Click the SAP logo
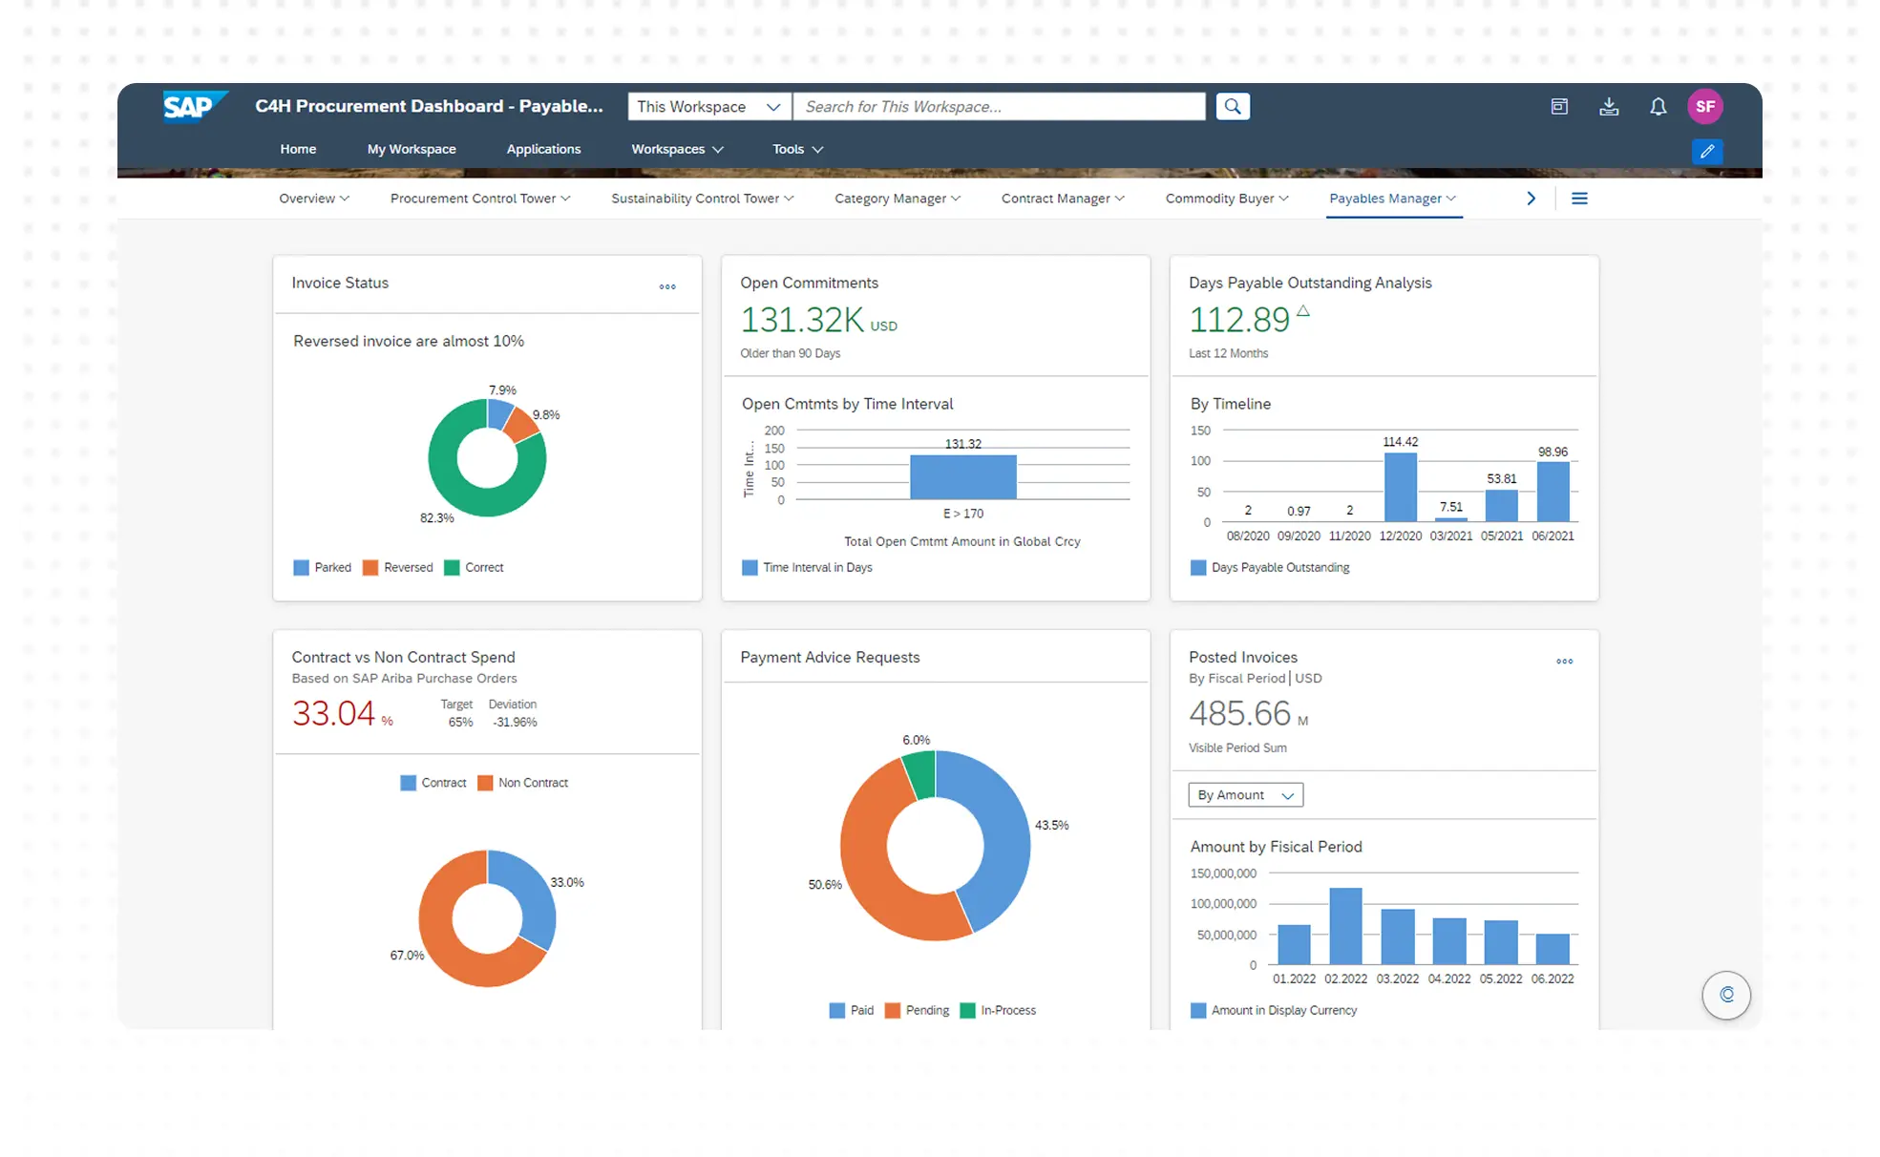The image size is (1880, 1157). click(x=194, y=106)
